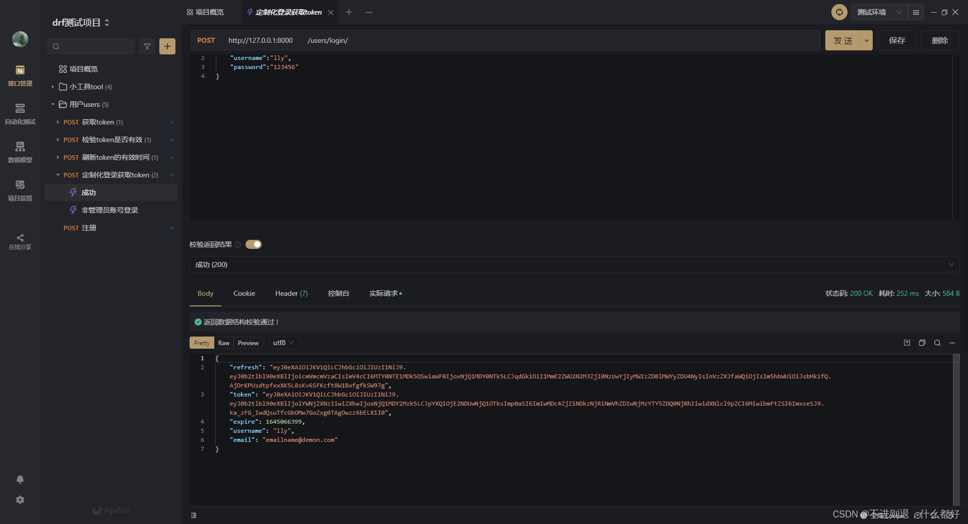Open the data model sidebar section
The image size is (968, 524).
(x=20, y=152)
